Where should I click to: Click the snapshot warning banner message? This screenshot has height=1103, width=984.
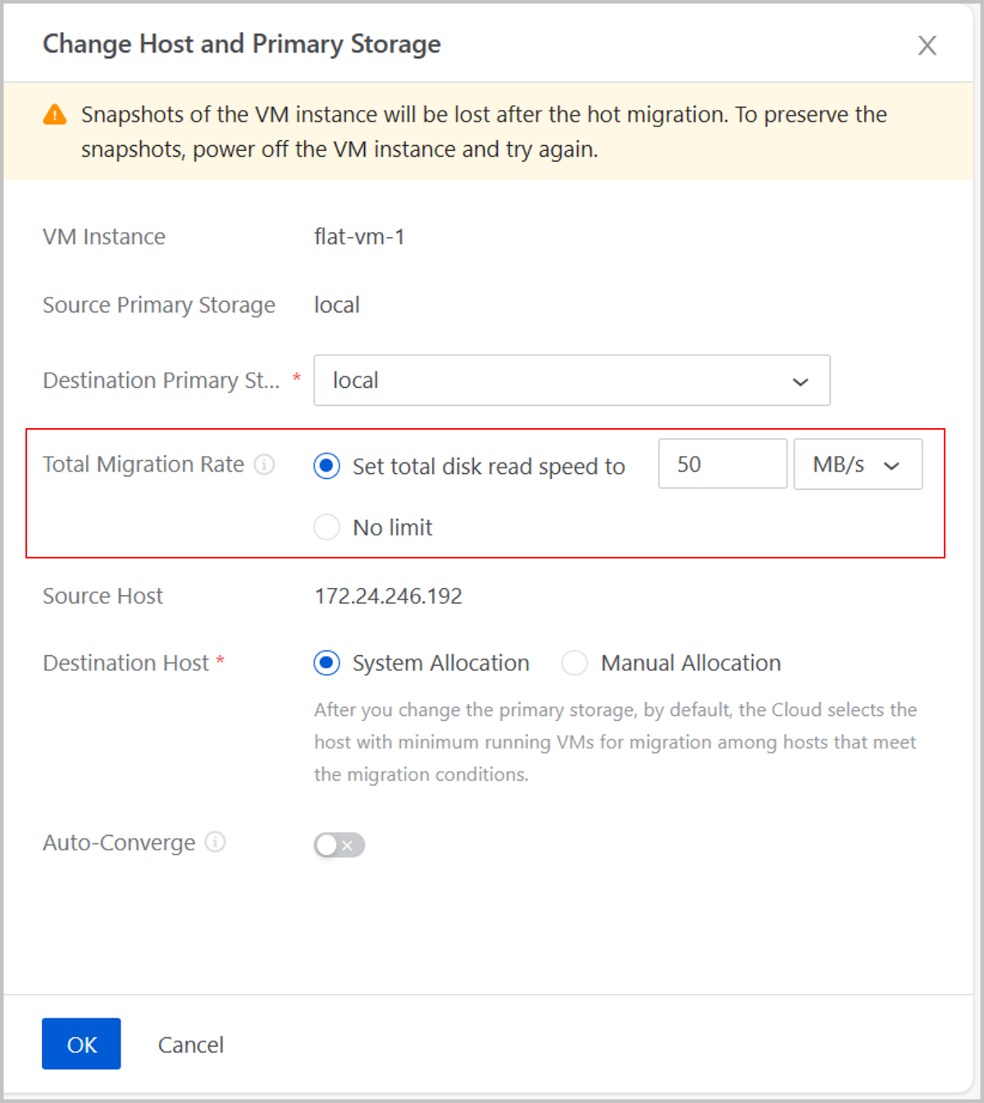tap(484, 132)
